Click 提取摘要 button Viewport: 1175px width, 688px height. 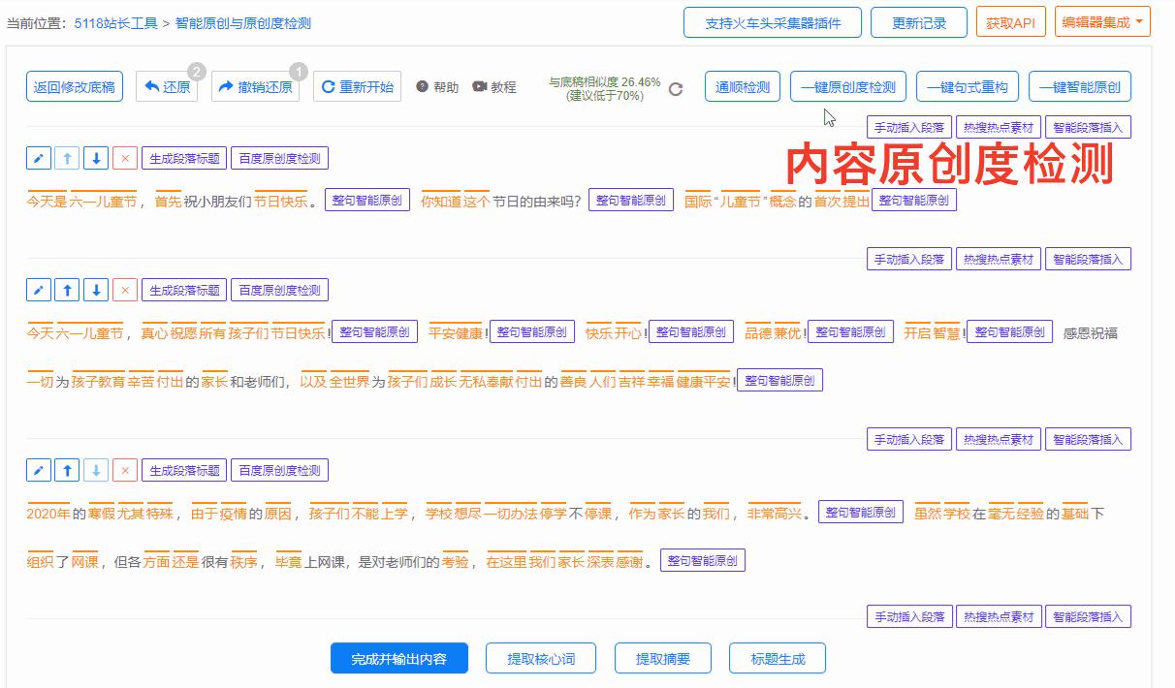coord(663,659)
